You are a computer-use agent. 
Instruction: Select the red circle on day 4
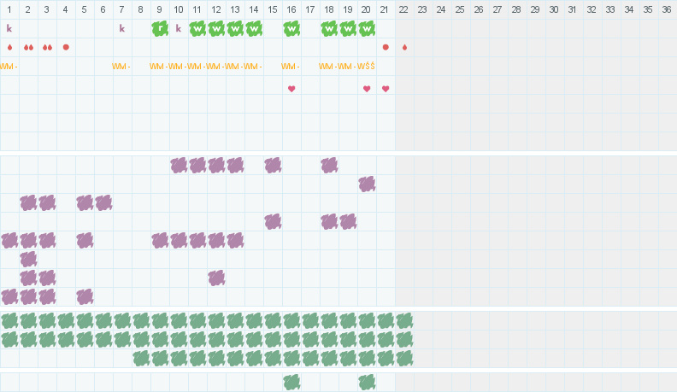pyautogui.click(x=66, y=47)
